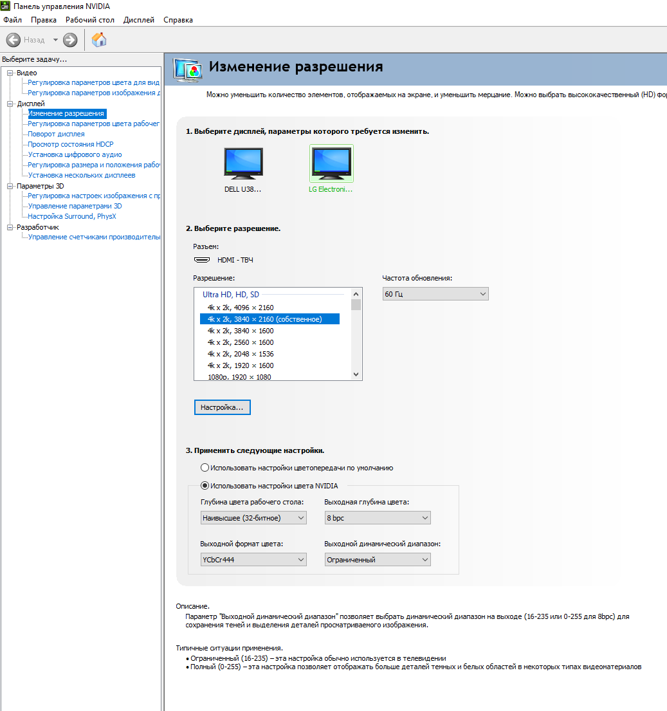
Task: Select the DELL U38 display icon
Action: coord(243,163)
